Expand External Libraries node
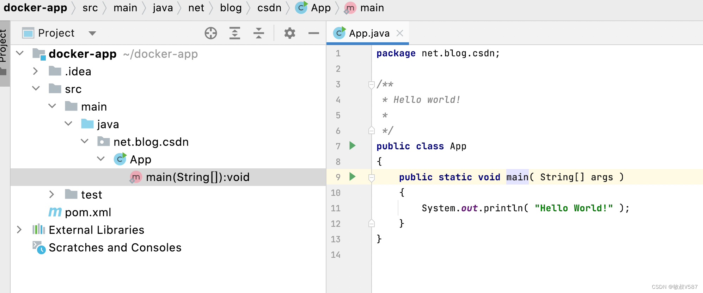 click(x=19, y=230)
